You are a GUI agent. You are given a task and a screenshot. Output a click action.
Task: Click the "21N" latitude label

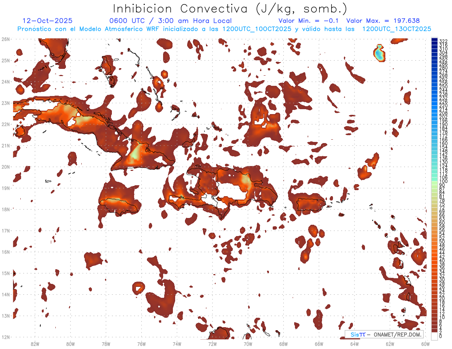6,145
